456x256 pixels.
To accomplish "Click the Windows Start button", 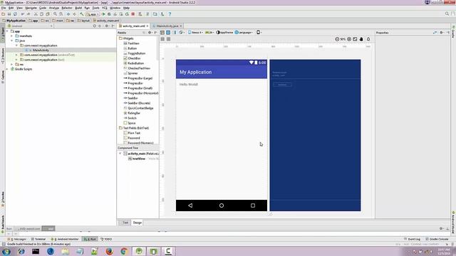I will pyautogui.click(x=6, y=251).
